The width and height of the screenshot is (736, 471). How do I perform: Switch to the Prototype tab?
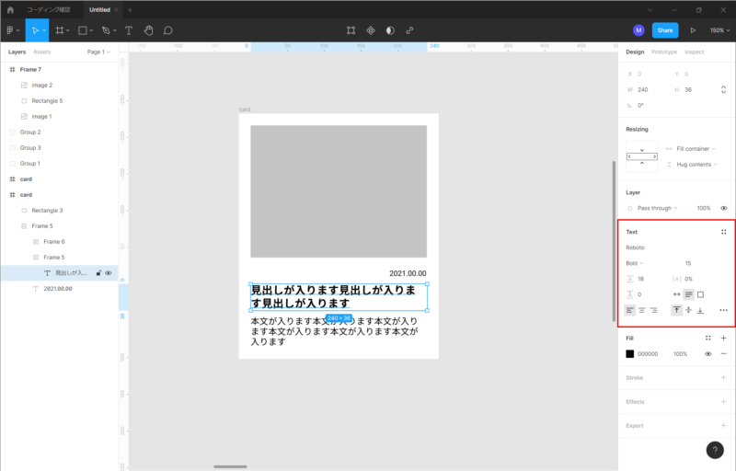(x=663, y=52)
